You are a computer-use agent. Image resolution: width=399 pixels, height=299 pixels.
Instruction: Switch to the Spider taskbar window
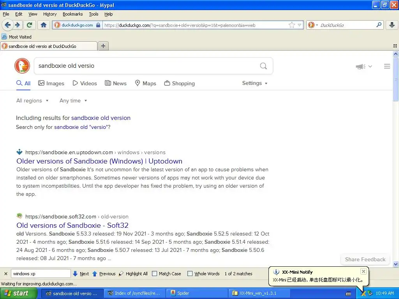click(197, 294)
